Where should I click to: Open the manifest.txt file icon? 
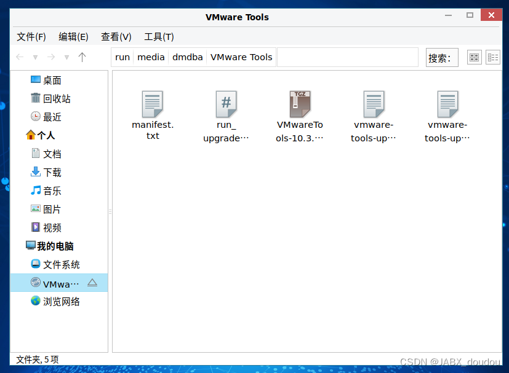[152, 104]
